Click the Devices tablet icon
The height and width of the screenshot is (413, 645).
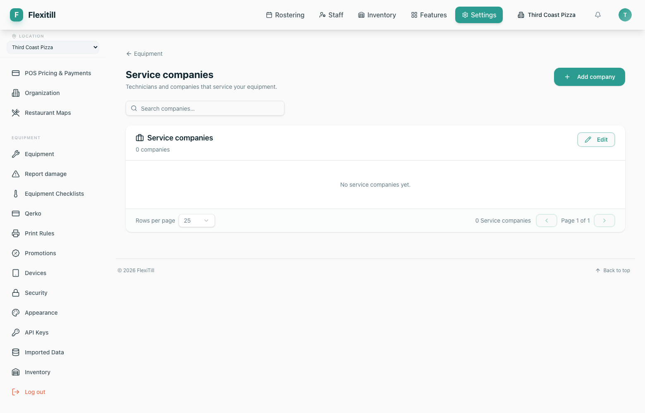pos(16,273)
